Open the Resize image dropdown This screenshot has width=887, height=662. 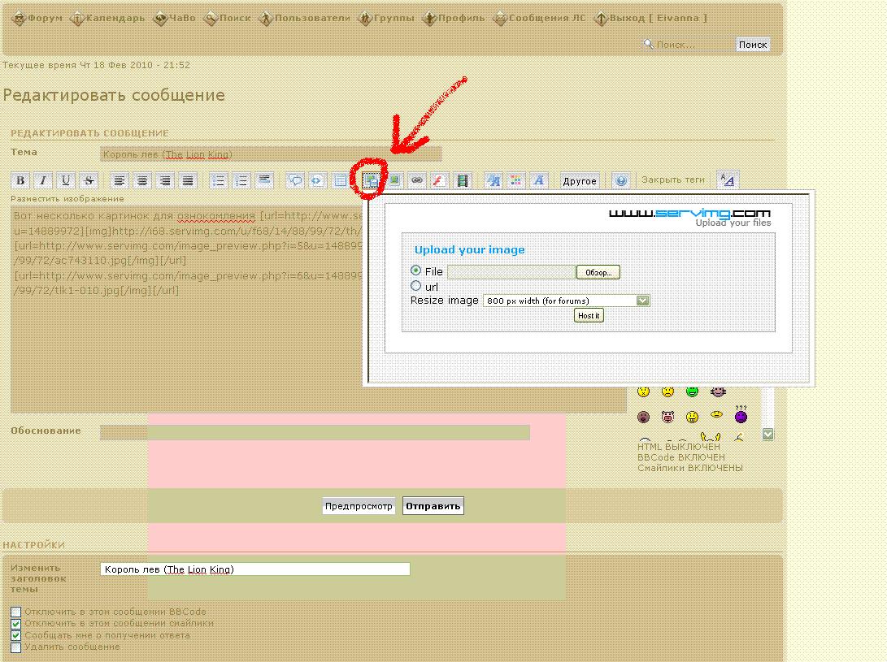click(x=567, y=301)
